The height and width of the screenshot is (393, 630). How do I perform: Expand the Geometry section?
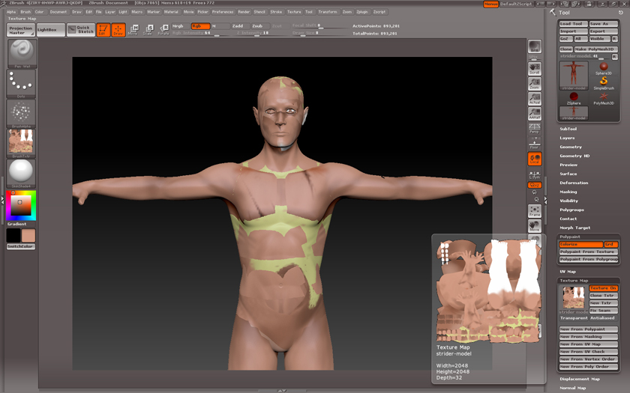[x=570, y=147]
